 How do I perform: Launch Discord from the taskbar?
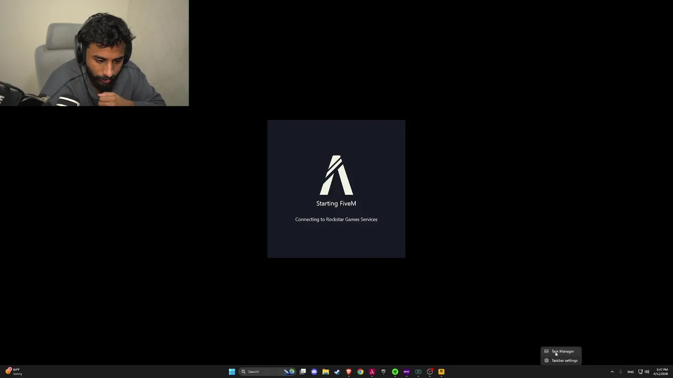coord(314,372)
